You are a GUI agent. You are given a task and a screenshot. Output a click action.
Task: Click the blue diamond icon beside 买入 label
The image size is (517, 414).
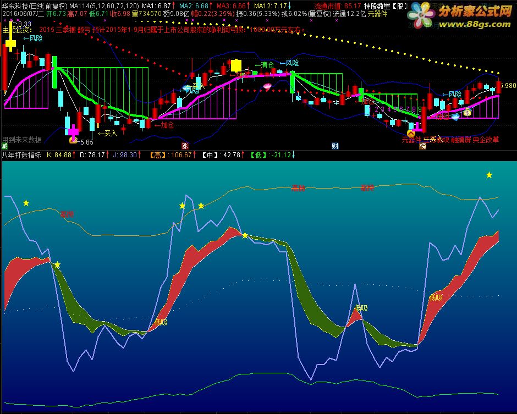pyautogui.click(x=186, y=88)
